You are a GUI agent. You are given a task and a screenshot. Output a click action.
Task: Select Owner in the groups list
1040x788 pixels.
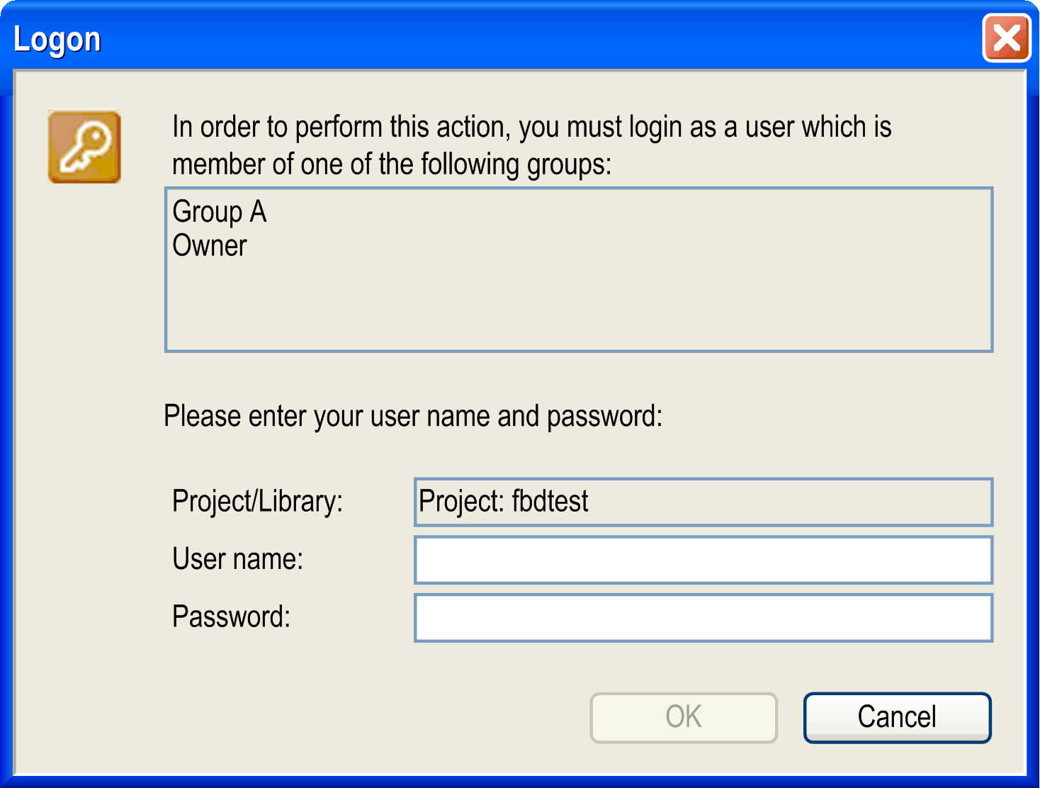(210, 246)
